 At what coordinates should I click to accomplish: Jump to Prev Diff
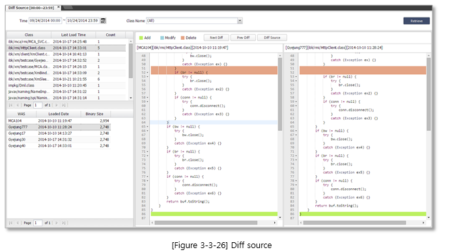pos(243,38)
